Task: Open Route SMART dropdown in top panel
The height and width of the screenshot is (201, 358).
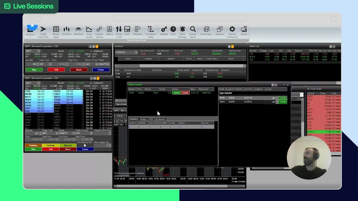Action: pyautogui.click(x=108, y=64)
